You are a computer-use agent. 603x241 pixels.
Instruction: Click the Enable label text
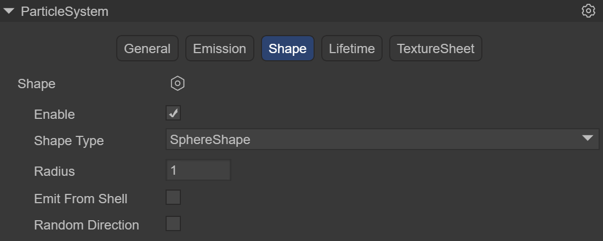(x=54, y=114)
